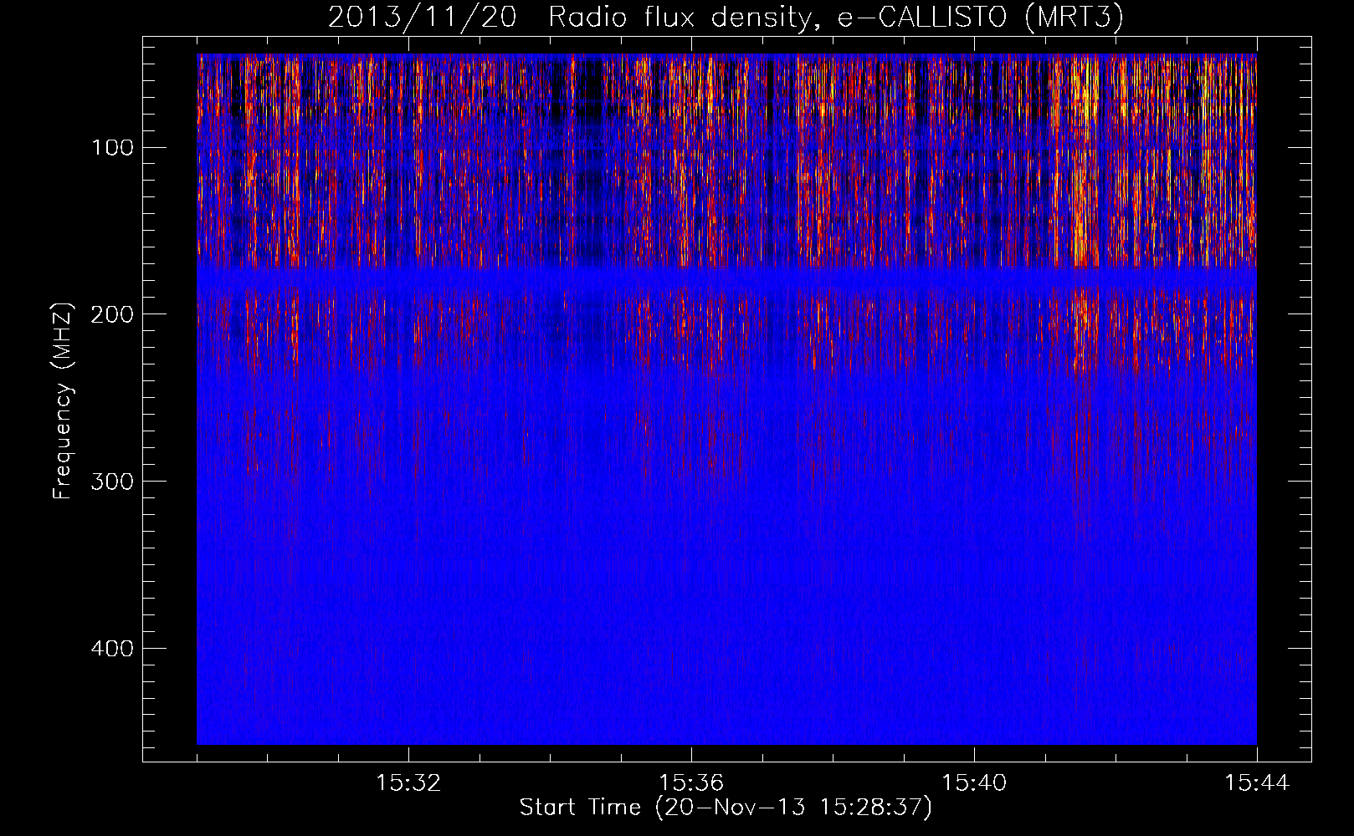Click the 15:40 time tick label
Image resolution: width=1354 pixels, height=836 pixels.
tap(974, 783)
